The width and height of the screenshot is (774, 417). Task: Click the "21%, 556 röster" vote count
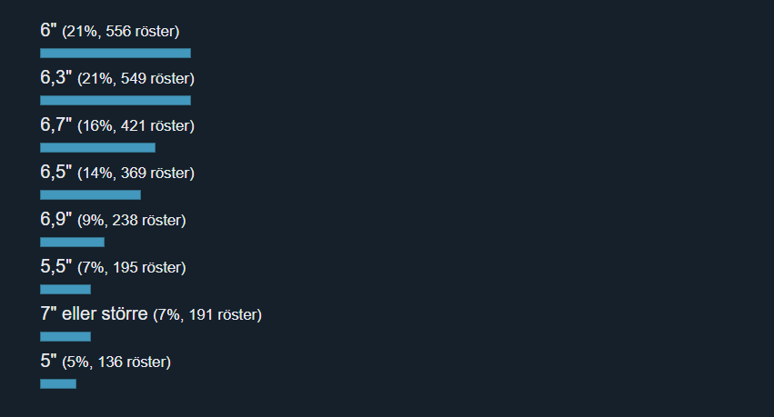point(120,32)
